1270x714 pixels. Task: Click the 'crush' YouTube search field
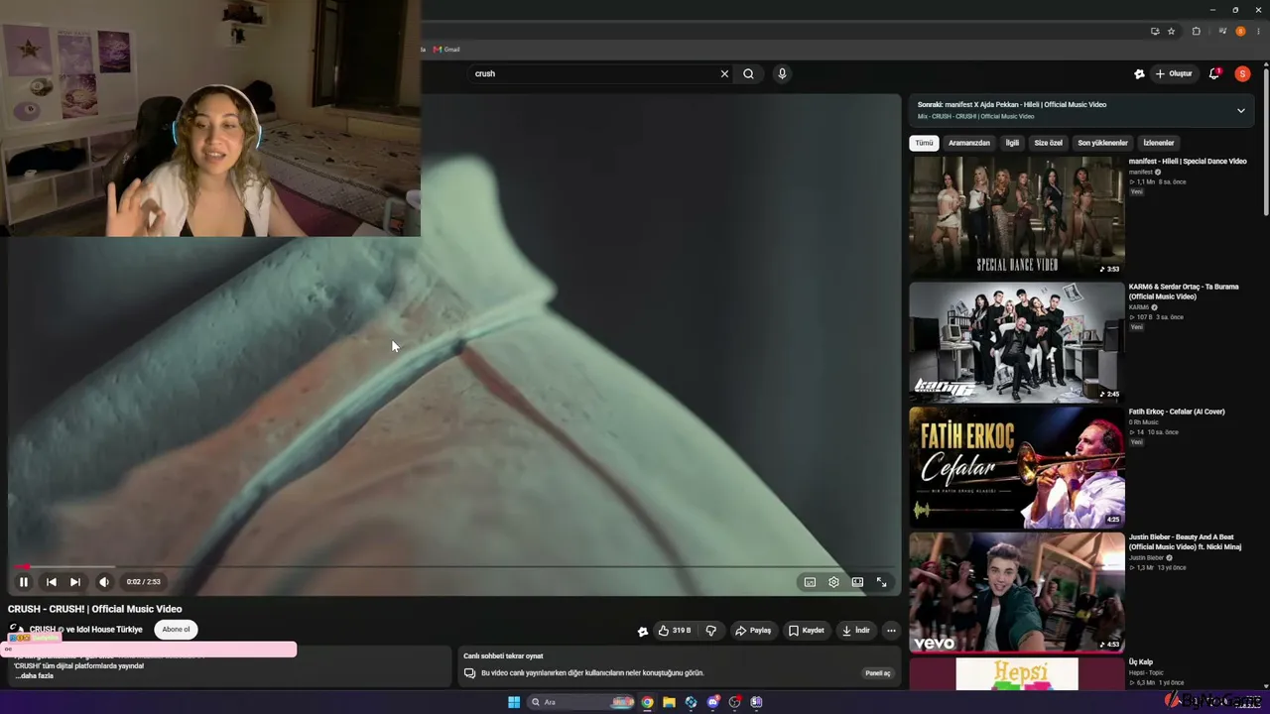[x=593, y=73]
